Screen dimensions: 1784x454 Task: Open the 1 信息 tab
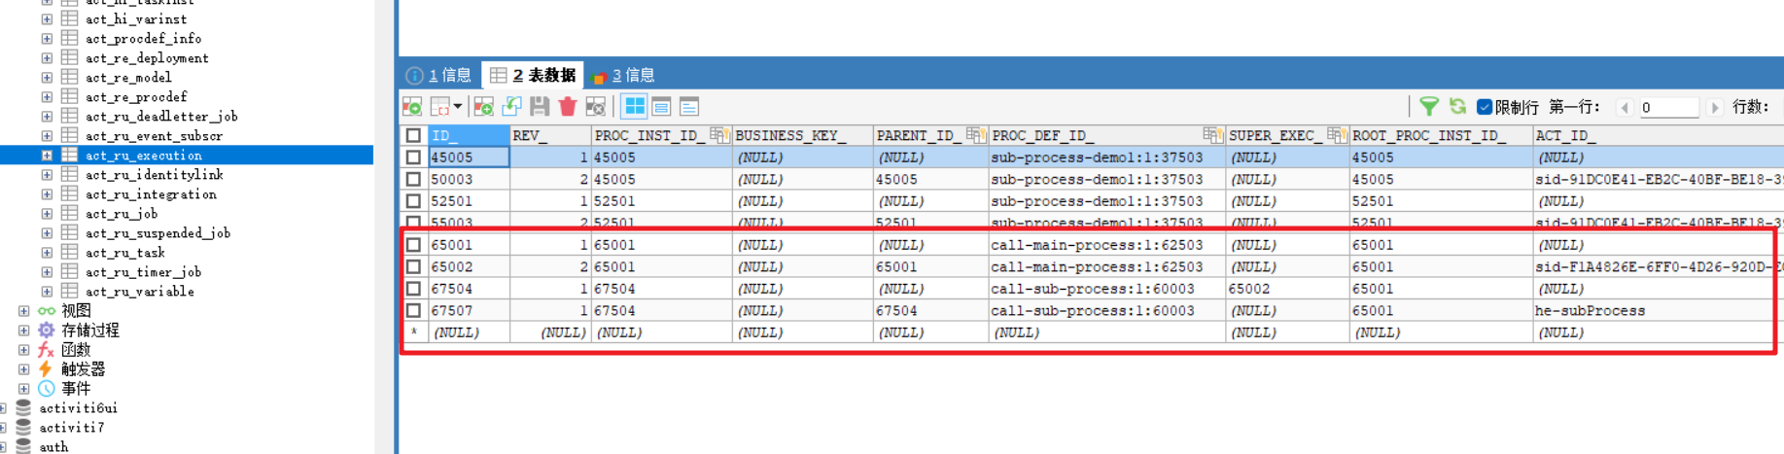[438, 75]
